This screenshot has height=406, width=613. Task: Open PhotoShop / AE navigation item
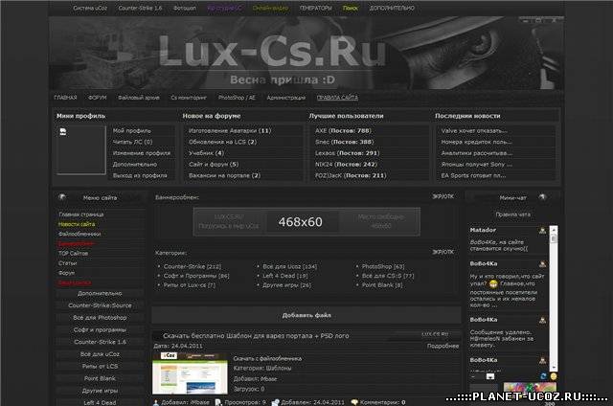[237, 98]
